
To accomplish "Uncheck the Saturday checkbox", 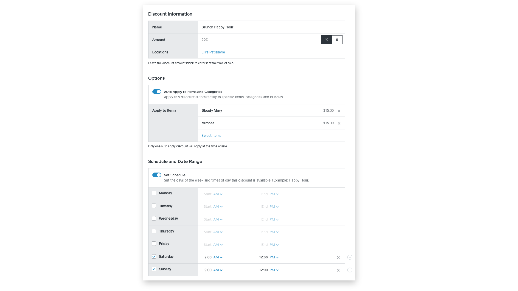I will pyautogui.click(x=154, y=257).
